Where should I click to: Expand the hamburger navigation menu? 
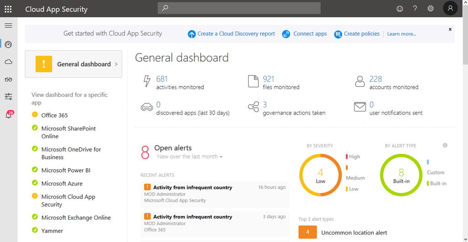coord(8,26)
